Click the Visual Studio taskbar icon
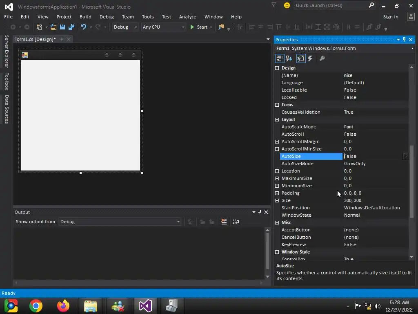The width and height of the screenshot is (418, 314). [x=145, y=306]
